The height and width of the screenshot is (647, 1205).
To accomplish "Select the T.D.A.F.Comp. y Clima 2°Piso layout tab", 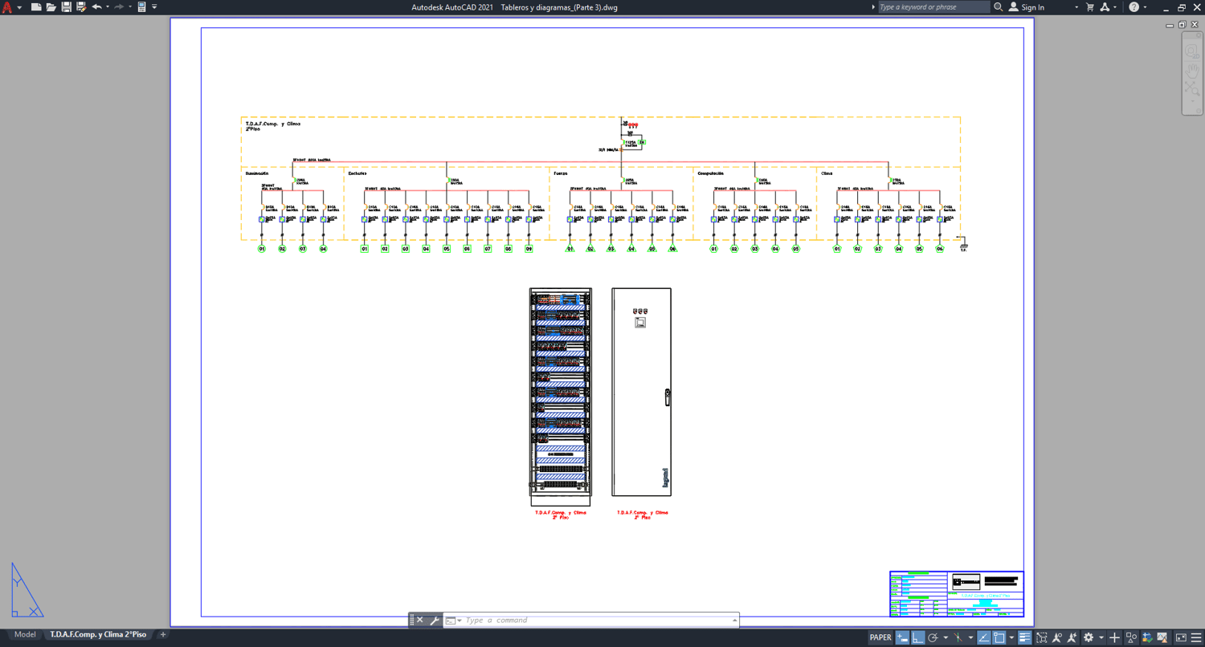I will click(98, 635).
